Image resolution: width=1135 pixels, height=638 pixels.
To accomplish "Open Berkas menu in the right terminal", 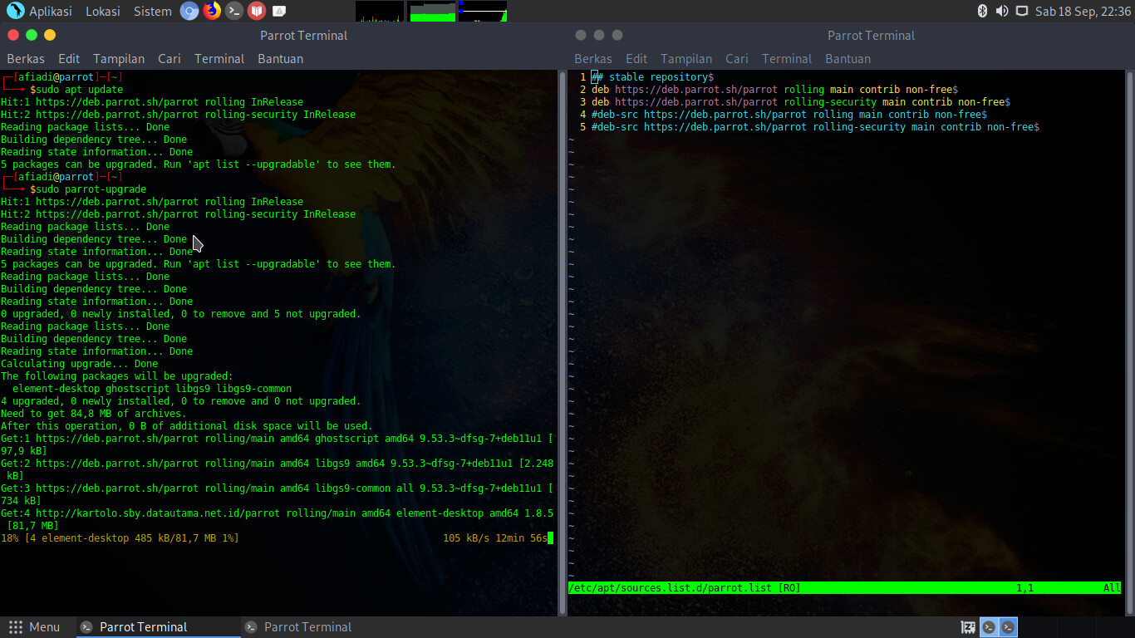I will [593, 59].
